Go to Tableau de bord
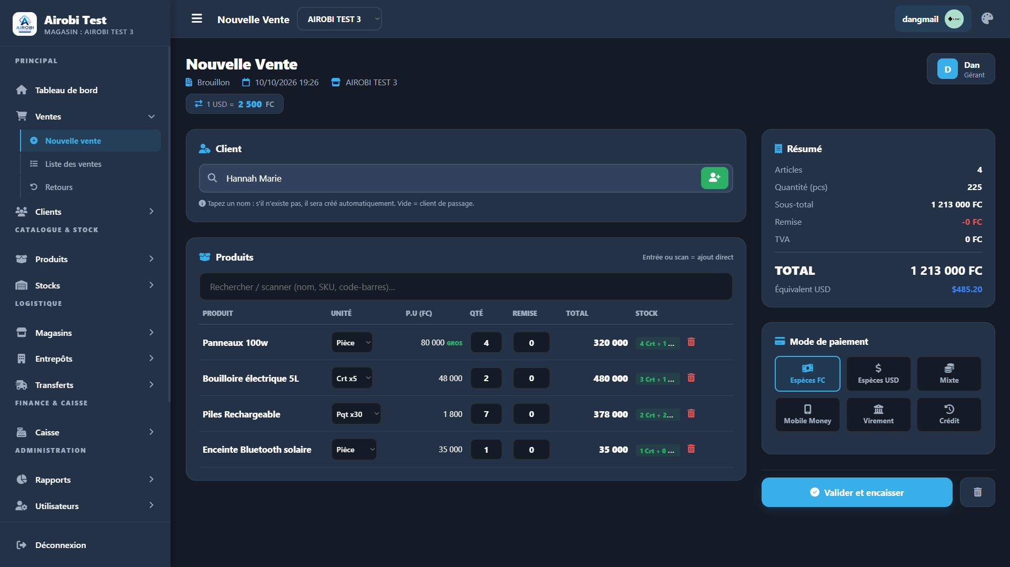Screen dimensions: 1010x567 click(x=66, y=90)
